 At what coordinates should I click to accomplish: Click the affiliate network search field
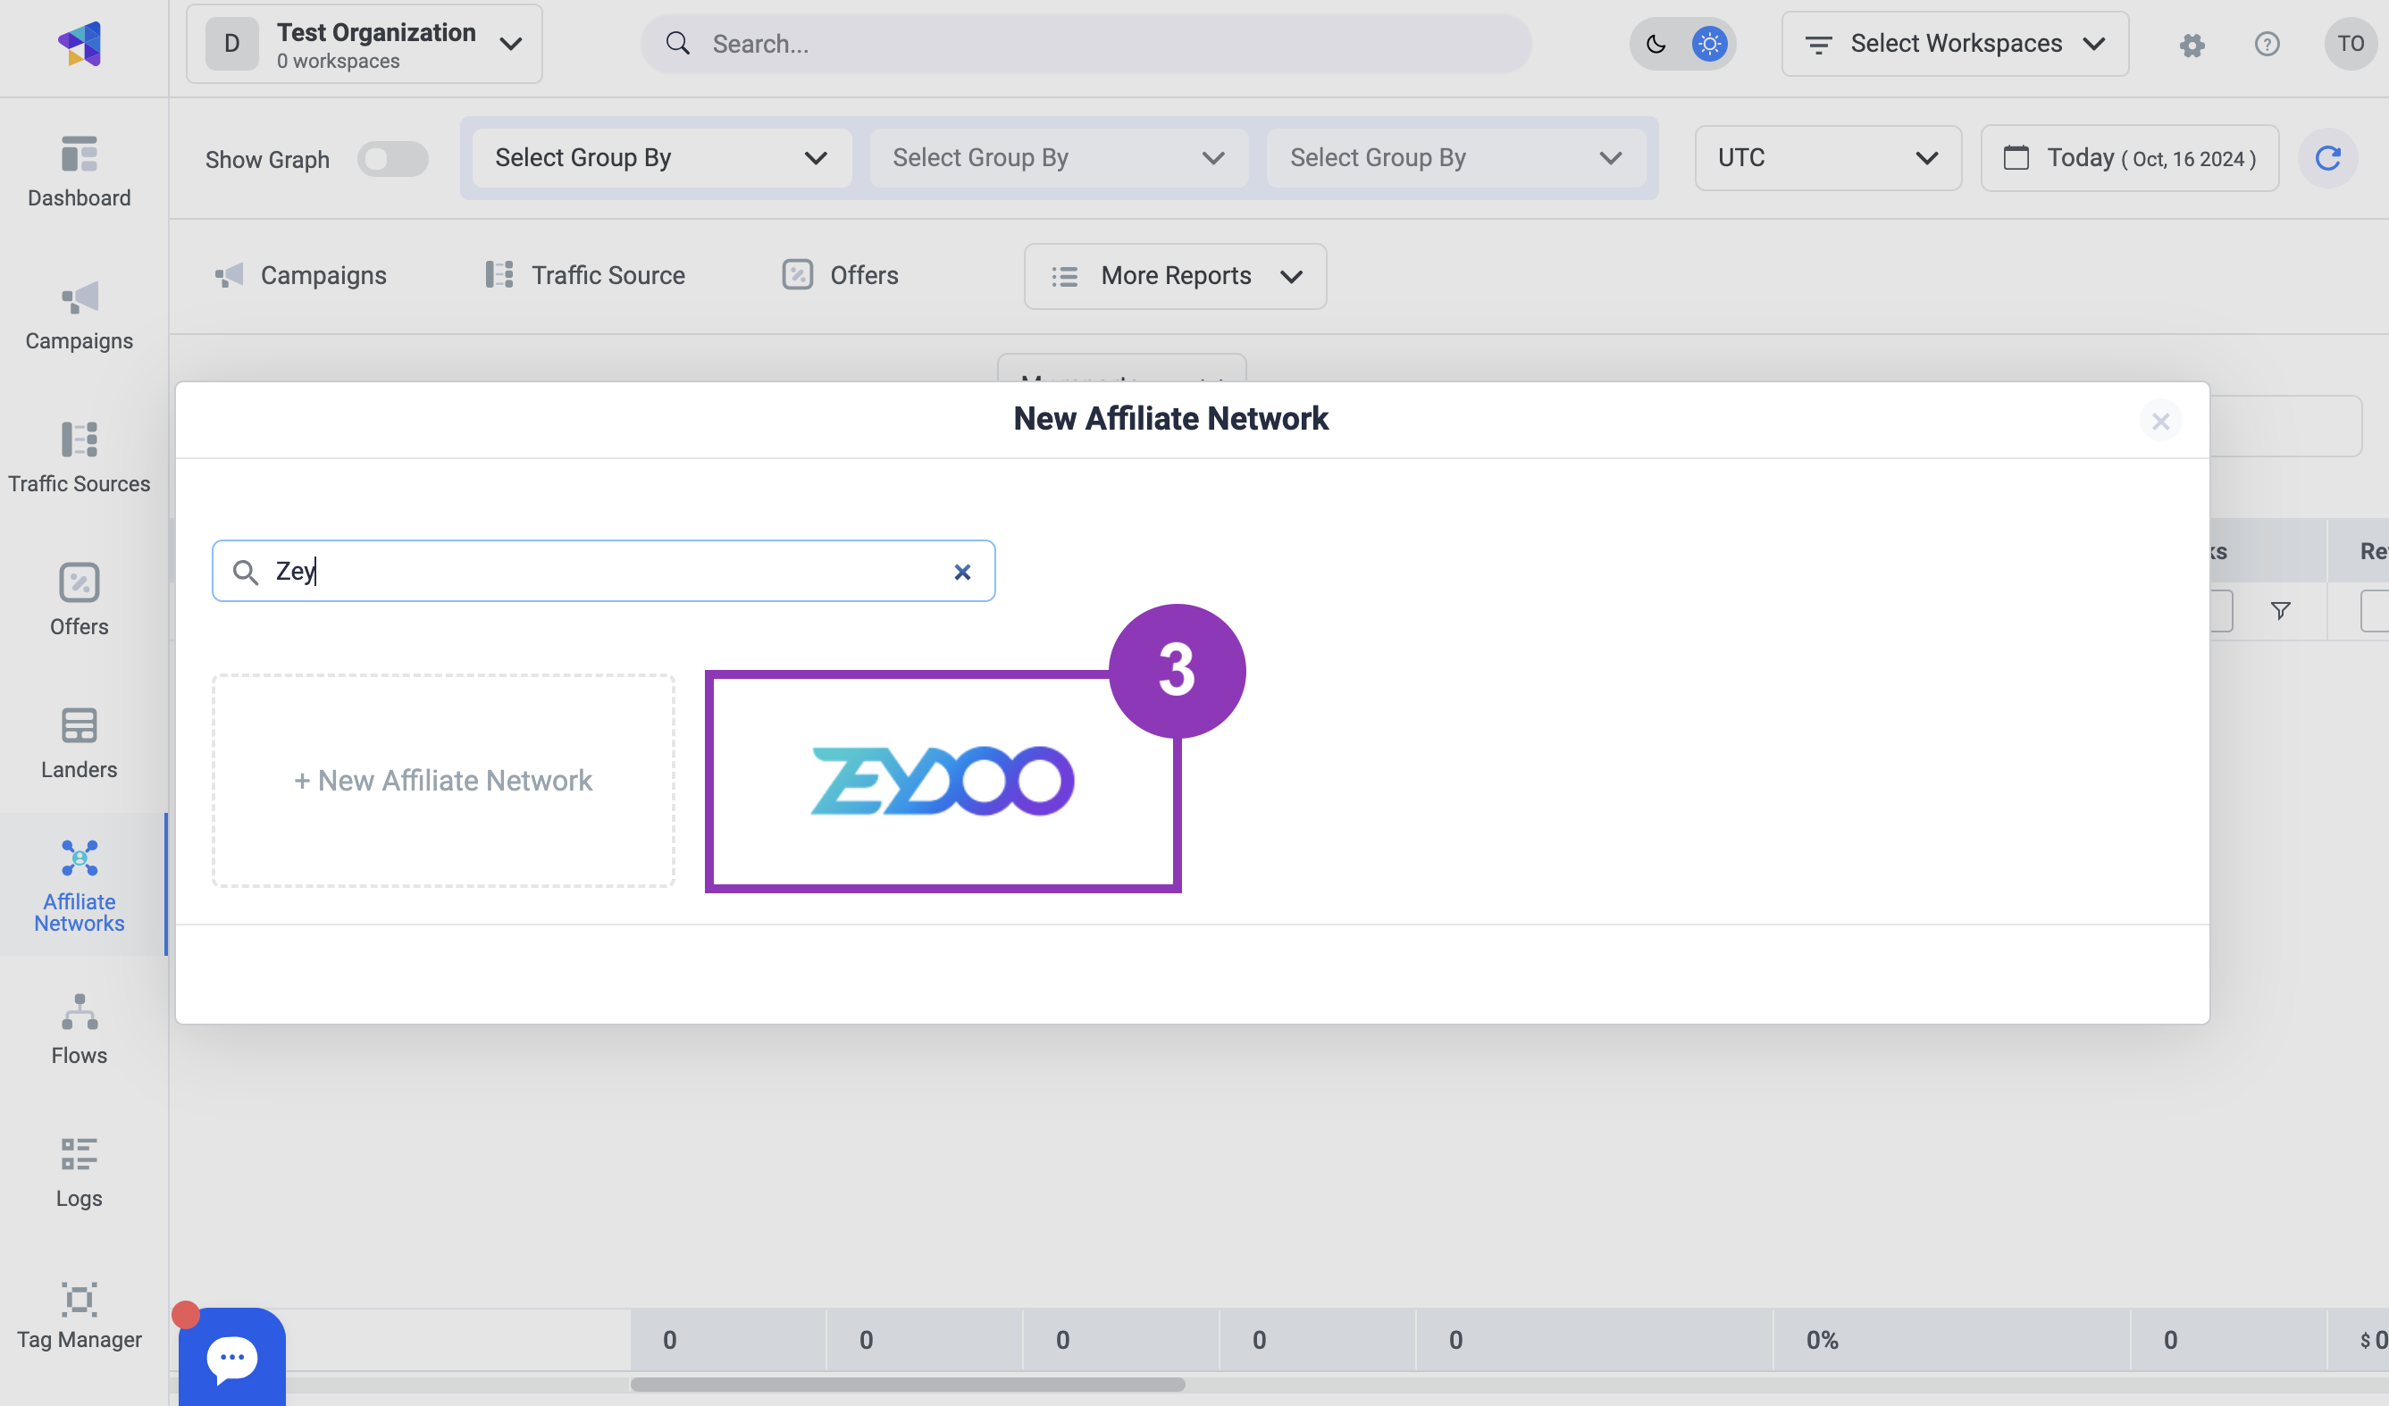tap(603, 572)
